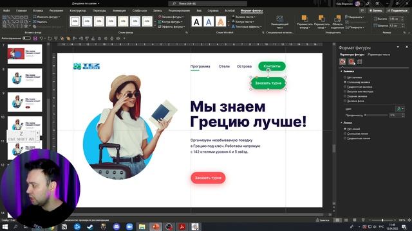Open the Selection Pane (Область выделения)
The image size is (412, 231).
click(x=337, y=21)
